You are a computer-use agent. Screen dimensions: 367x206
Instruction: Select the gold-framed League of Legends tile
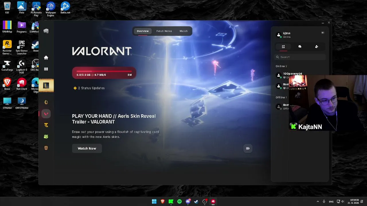46,85
